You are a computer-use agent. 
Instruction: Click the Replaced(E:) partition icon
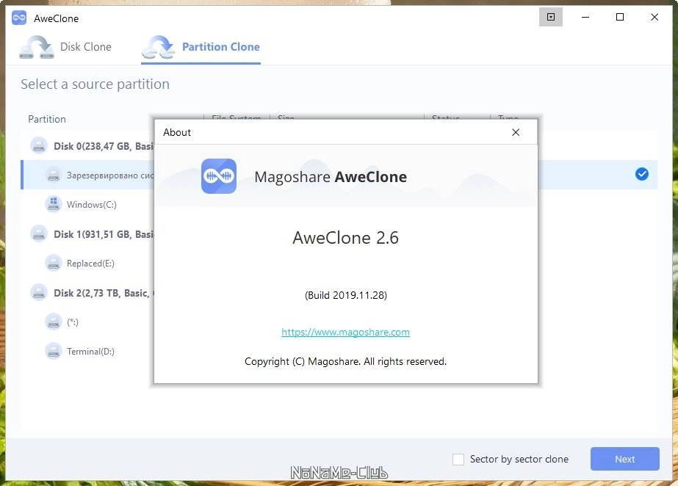[x=54, y=263]
